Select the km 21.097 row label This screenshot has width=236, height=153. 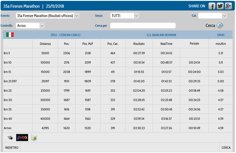[x=10, y=81]
